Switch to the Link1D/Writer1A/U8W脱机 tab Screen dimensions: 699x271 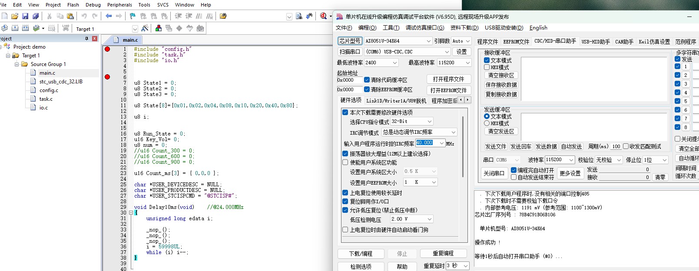(396, 101)
